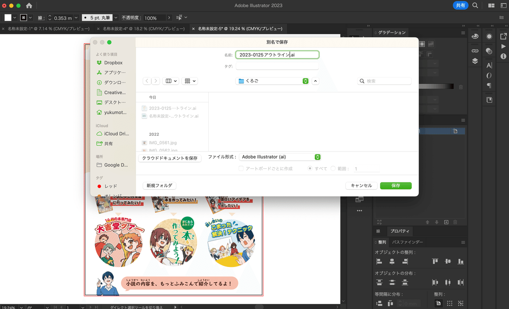Expand the opacity arrow next to 100%
The height and width of the screenshot is (309, 509).
coord(169,18)
